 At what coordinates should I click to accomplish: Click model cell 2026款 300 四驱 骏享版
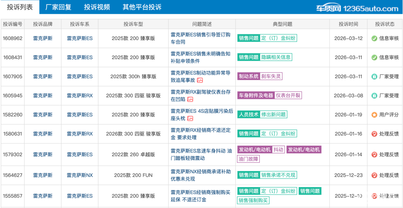click(133, 134)
